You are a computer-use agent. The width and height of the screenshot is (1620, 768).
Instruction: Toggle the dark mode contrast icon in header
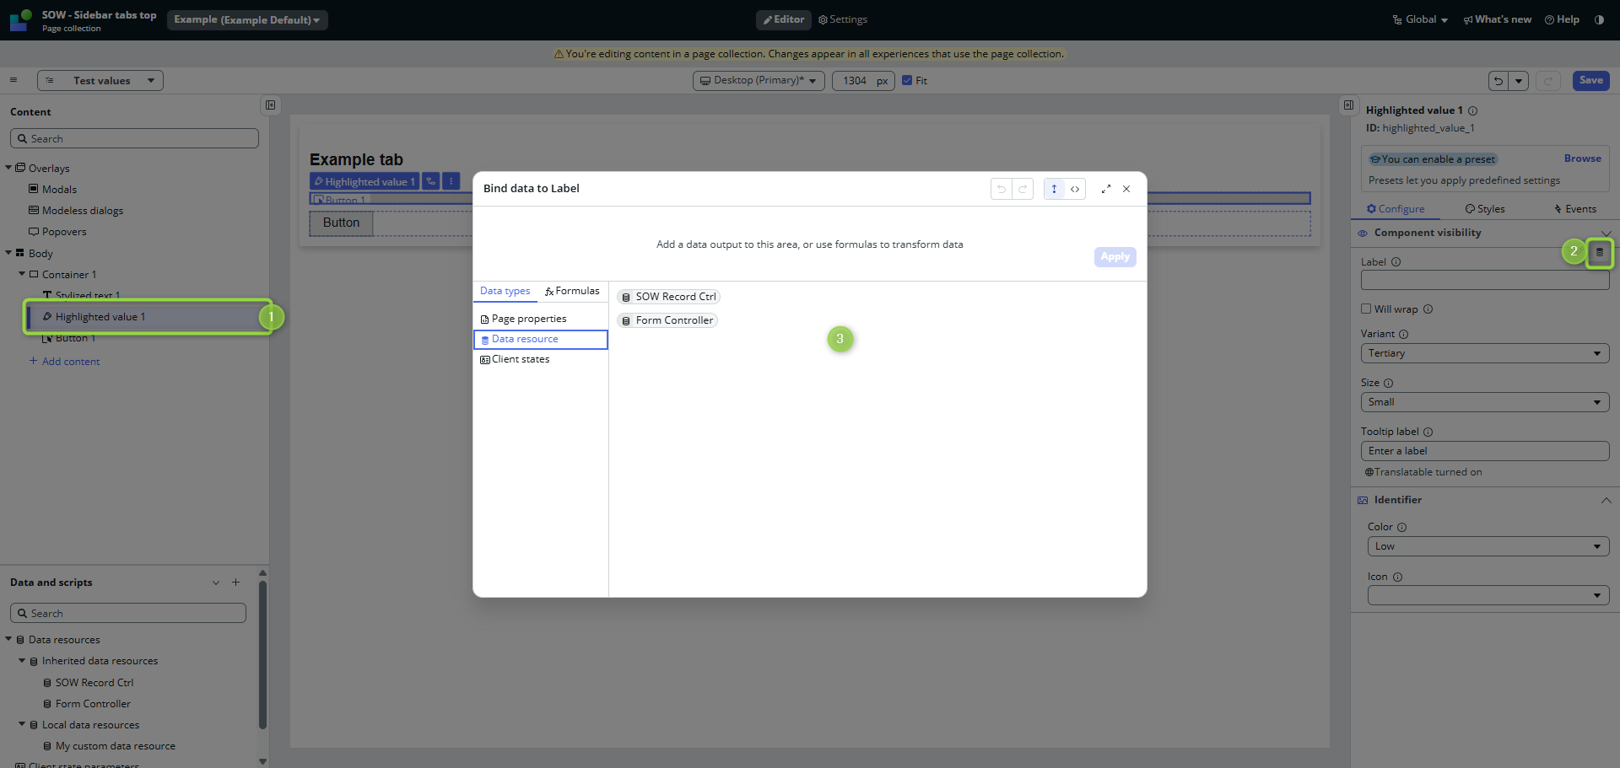[1599, 19]
